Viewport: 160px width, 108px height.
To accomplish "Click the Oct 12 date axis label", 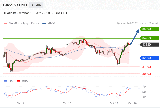I will [x=67, y=103].
